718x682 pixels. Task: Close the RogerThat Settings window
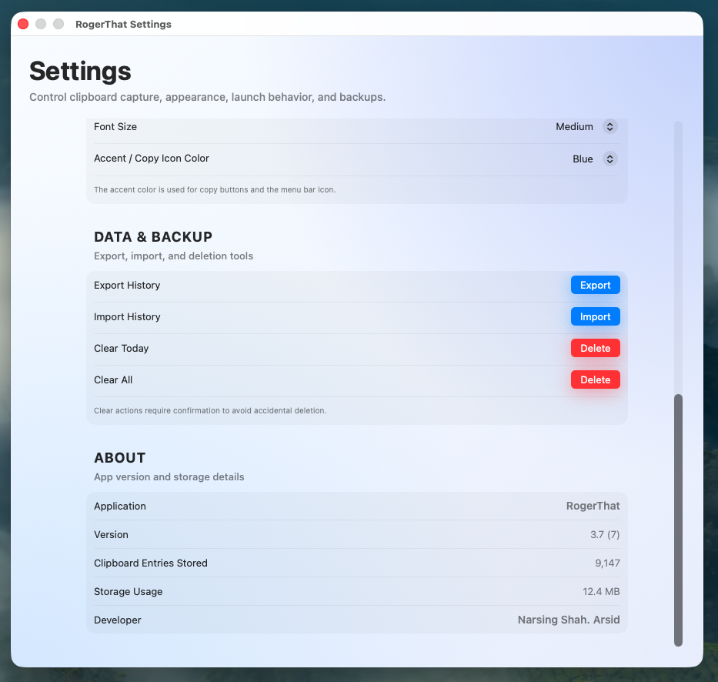(x=23, y=24)
